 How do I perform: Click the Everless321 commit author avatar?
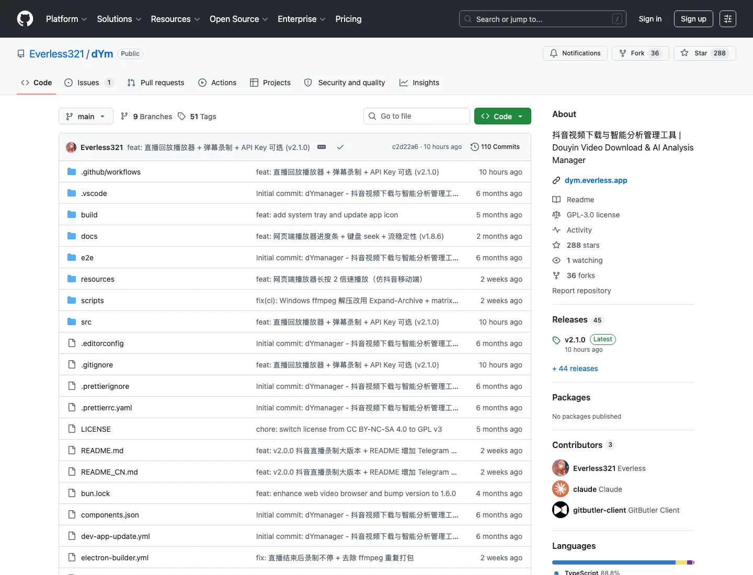click(x=71, y=147)
